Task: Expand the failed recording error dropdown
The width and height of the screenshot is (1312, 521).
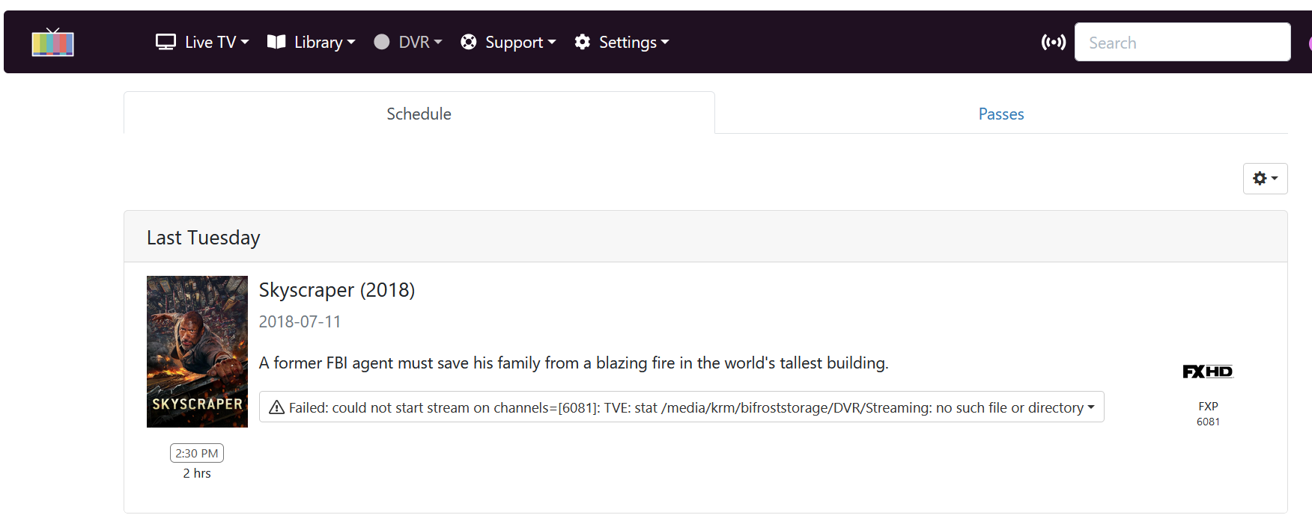Action: pyautogui.click(x=1091, y=407)
